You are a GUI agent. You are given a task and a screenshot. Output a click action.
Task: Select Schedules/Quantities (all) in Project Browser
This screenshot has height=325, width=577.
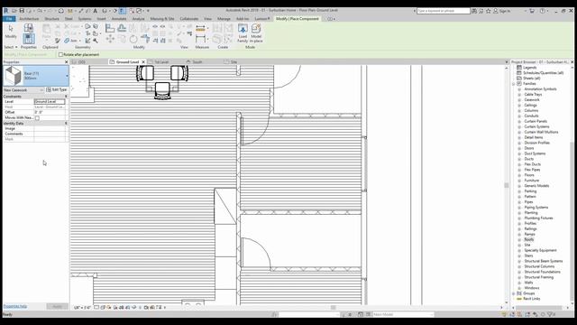(x=543, y=73)
